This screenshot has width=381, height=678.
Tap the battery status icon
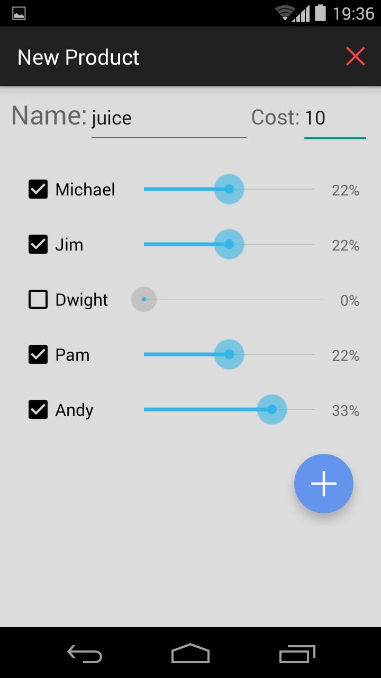coord(320,13)
